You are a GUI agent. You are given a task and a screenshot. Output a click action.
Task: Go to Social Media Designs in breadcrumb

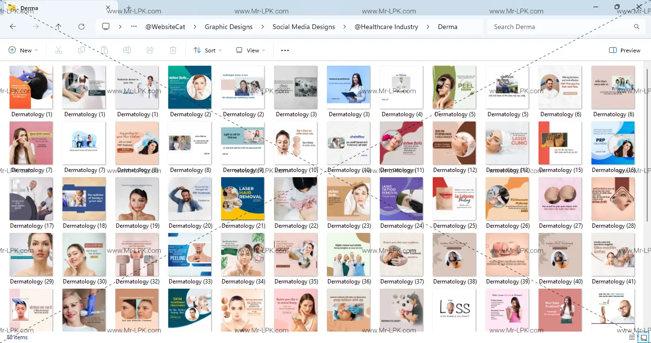[304, 27]
